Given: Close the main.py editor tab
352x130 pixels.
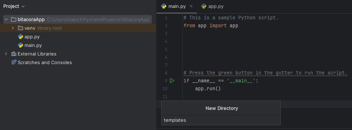Looking at the screenshot, I should [x=191, y=6].
